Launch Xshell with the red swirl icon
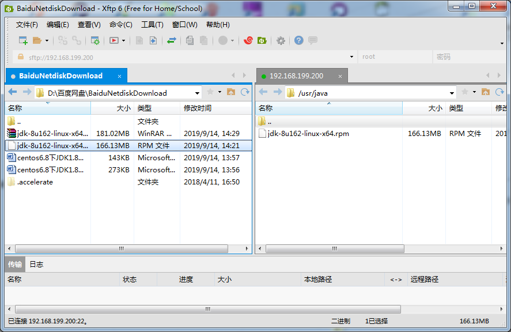 [248, 40]
